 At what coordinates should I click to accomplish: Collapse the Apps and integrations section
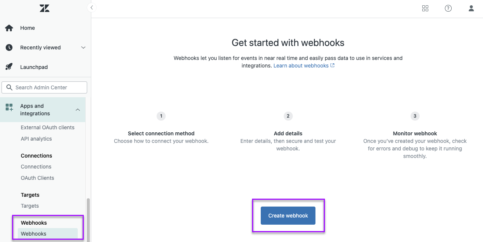(78, 110)
